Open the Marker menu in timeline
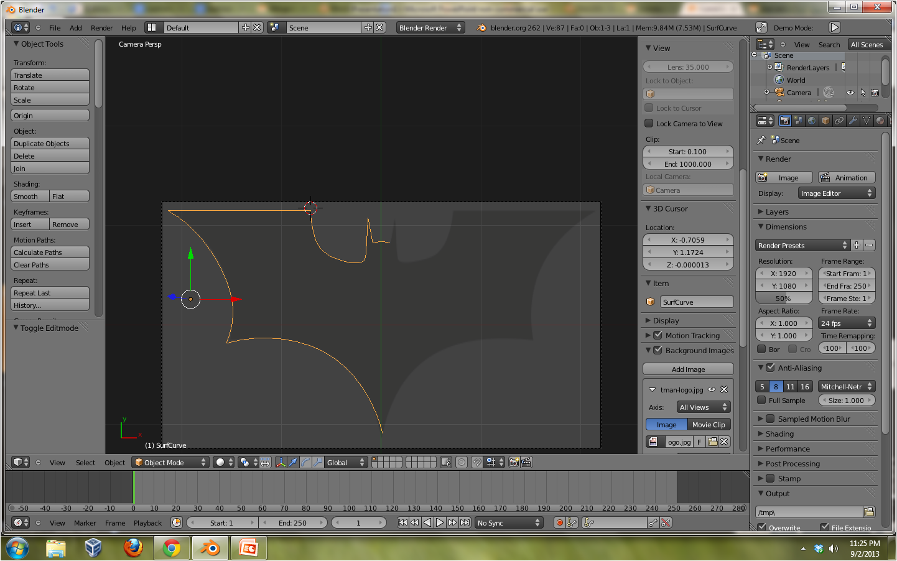The width and height of the screenshot is (897, 561). pos(85,523)
